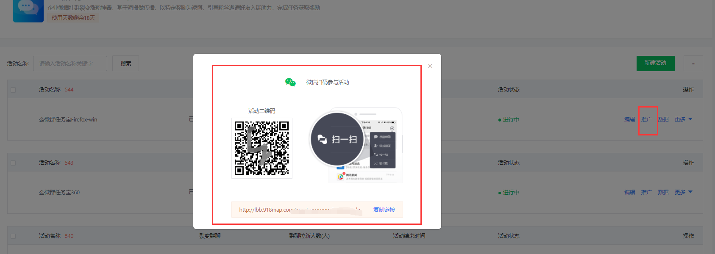Click the 群聊拉新人数(人) column header
This screenshot has width=715, height=254.
click(309, 236)
